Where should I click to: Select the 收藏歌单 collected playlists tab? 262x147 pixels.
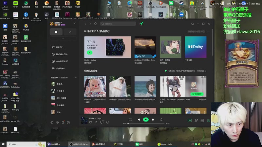pyautogui.click(x=64, y=77)
